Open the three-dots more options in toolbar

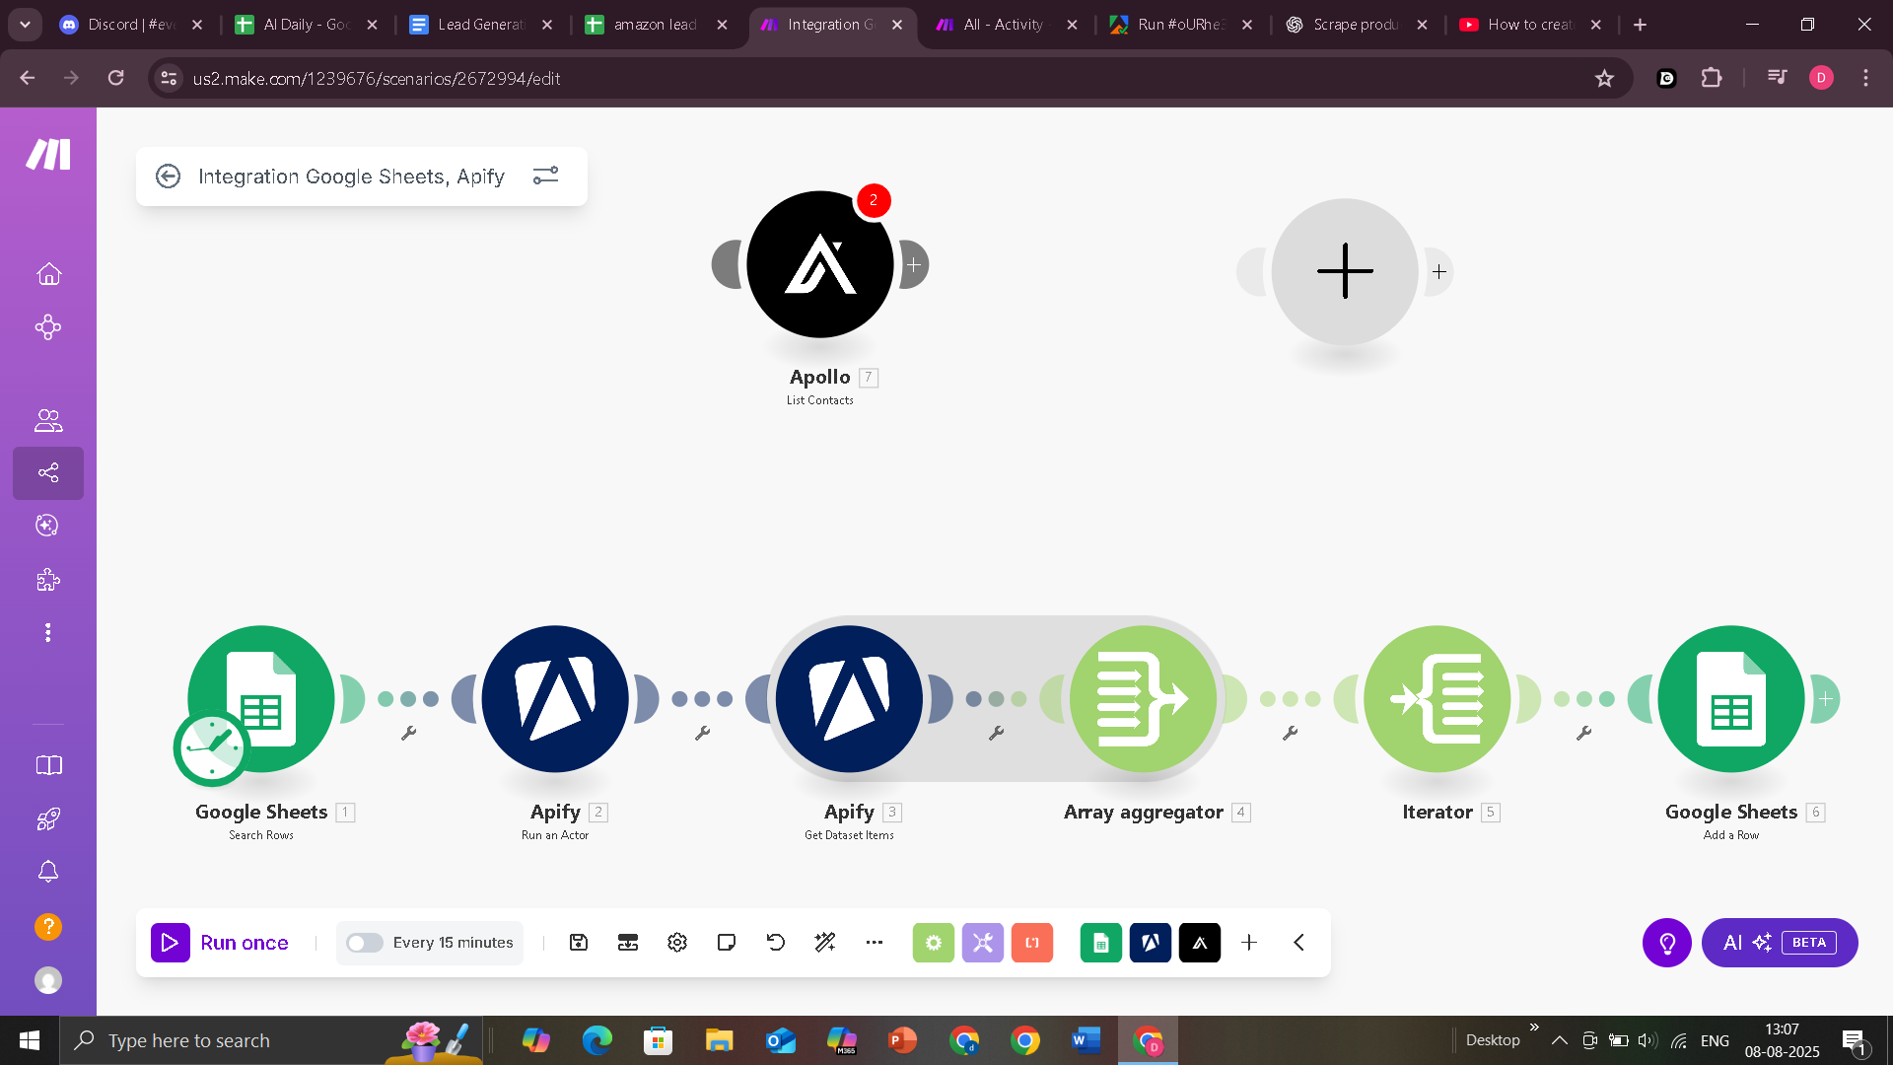click(875, 943)
